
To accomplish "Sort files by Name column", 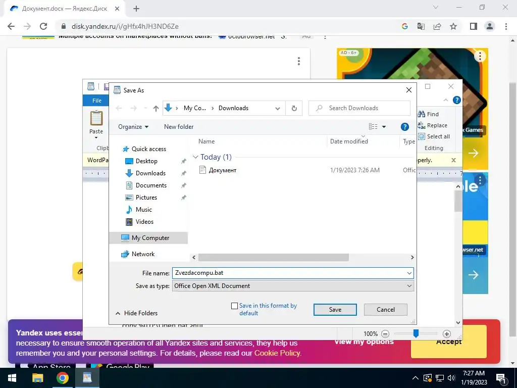I will (206, 141).
